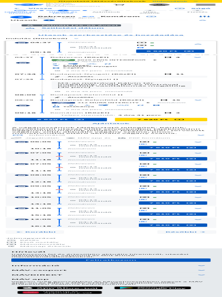
Task: Go to Utas adatok step
Action: pyautogui.click(x=150, y=12)
